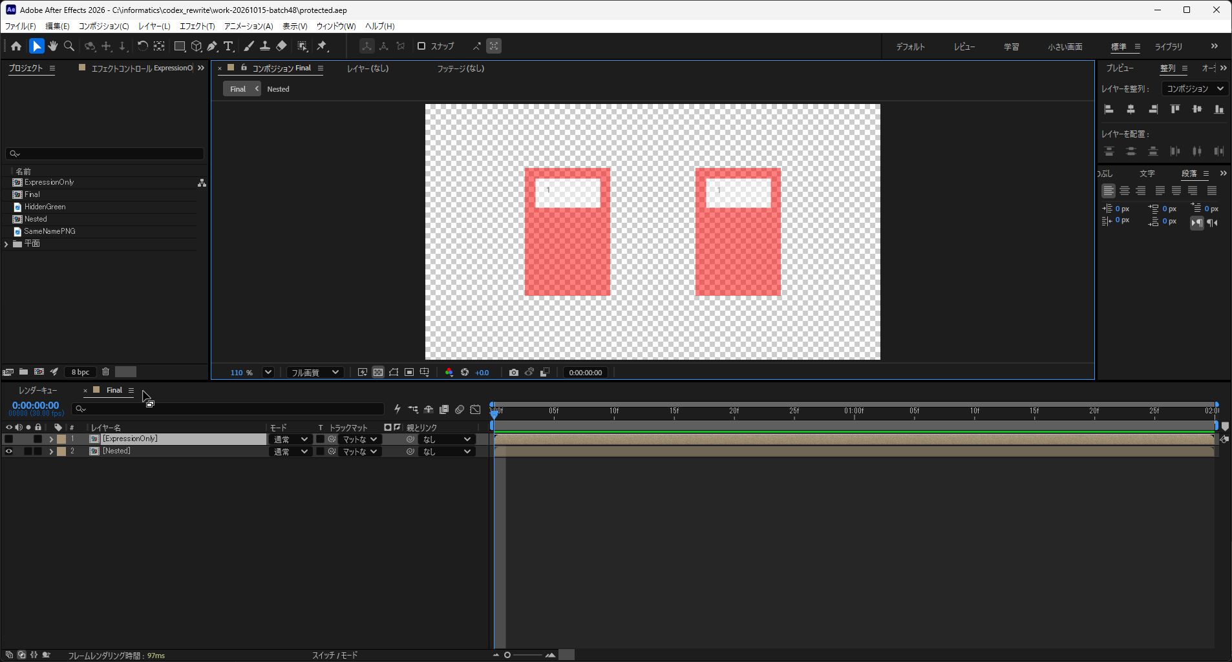
Task: Expand the 平面 folder in Project
Action: coord(6,244)
